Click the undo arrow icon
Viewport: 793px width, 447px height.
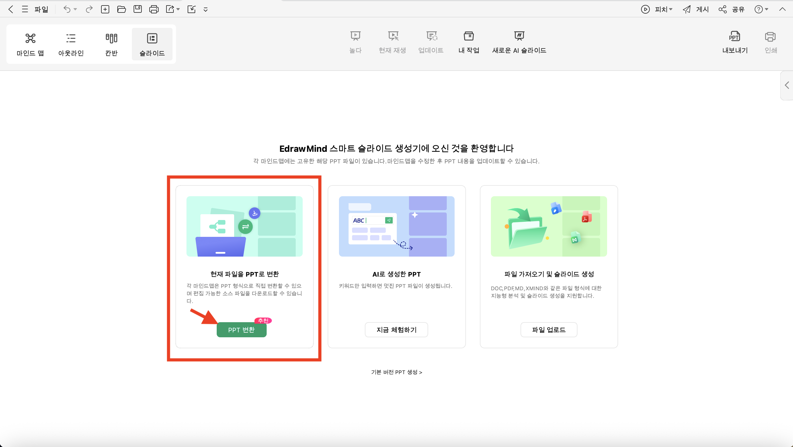pos(67,9)
